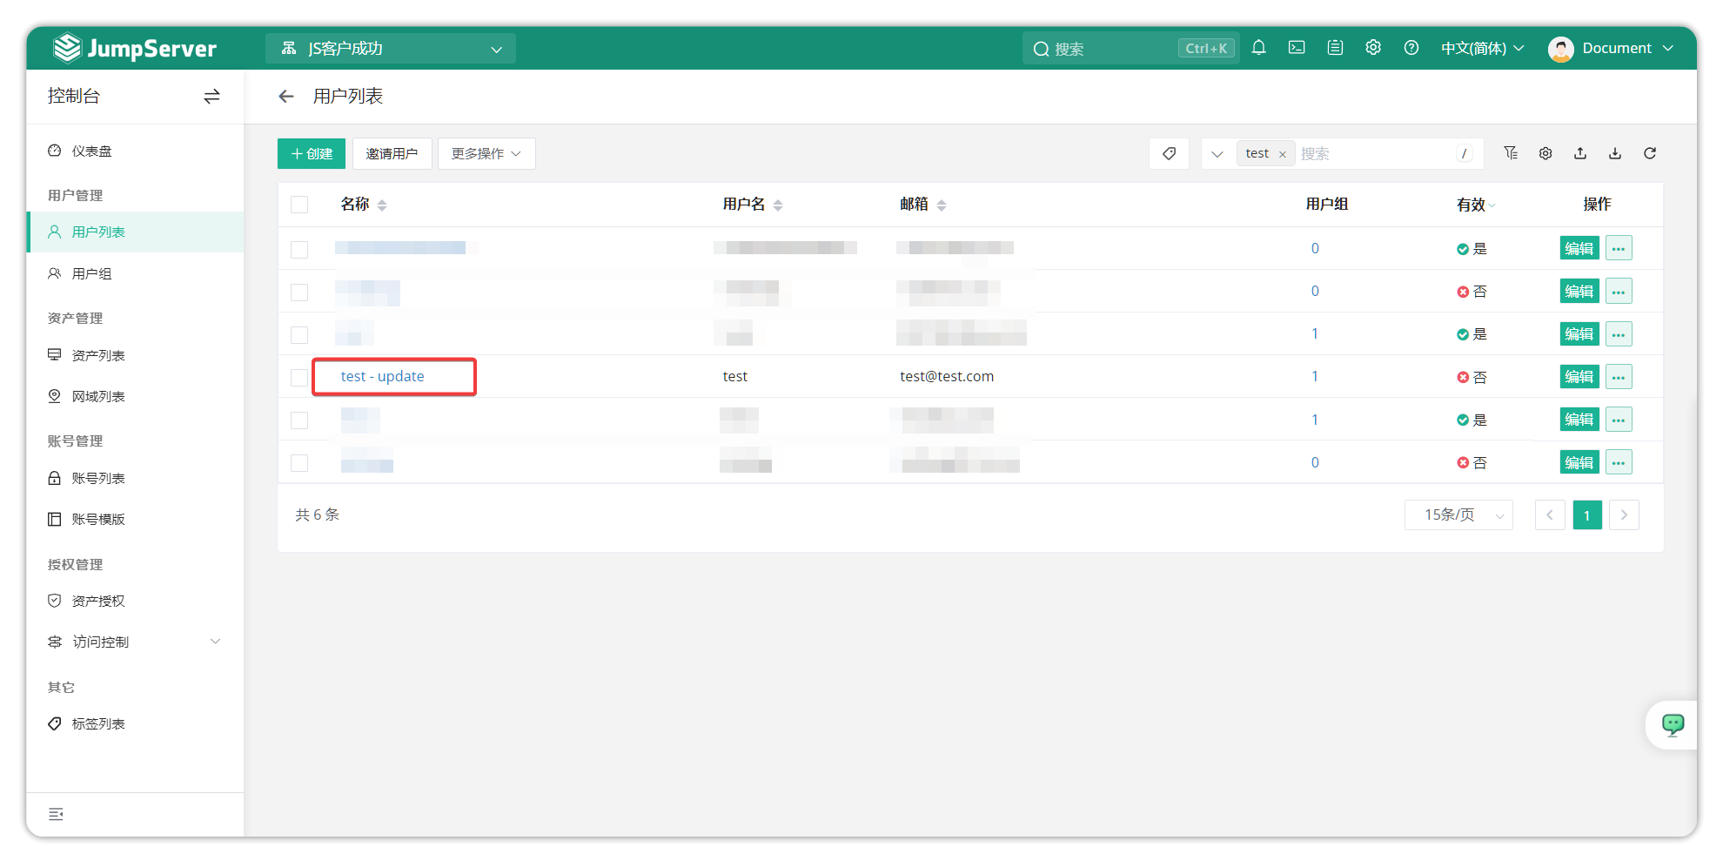The image size is (1723, 854).
Task: Open the test - update user link
Action: coord(383,376)
